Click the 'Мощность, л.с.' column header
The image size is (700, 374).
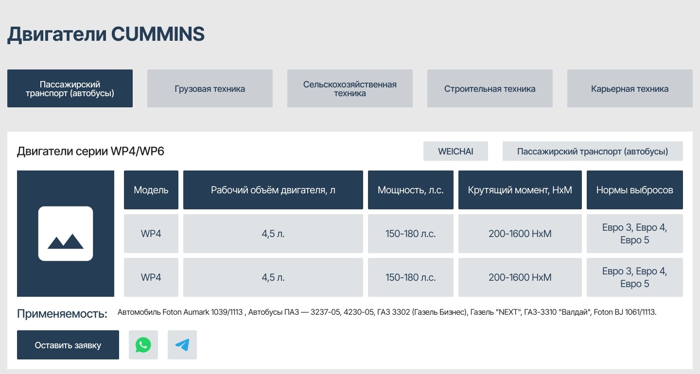(x=411, y=190)
